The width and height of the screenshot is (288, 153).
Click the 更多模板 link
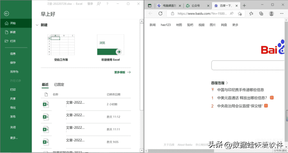(122, 72)
